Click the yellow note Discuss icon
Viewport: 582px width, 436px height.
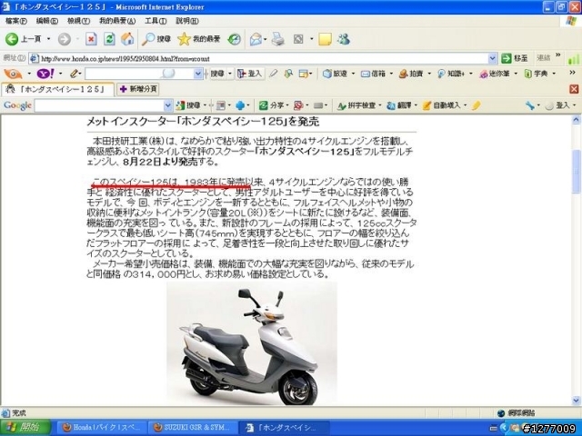point(325,39)
